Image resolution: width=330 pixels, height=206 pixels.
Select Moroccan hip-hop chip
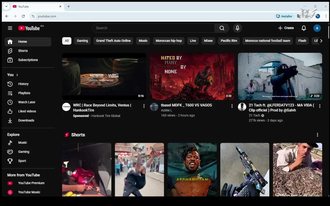tap(169, 41)
